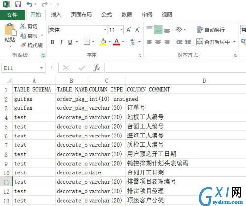Align text left
This screenshot has width=246, height=206.
149,42
